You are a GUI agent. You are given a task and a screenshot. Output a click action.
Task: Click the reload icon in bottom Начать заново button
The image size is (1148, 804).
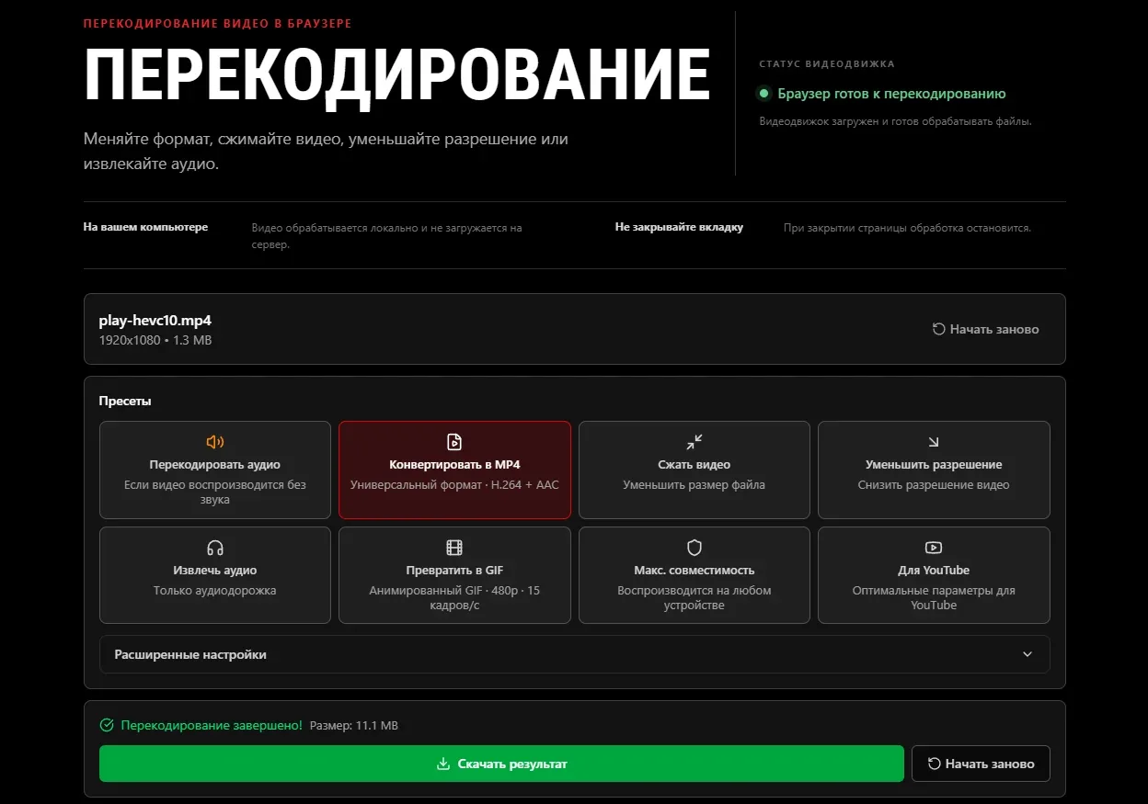coord(935,764)
